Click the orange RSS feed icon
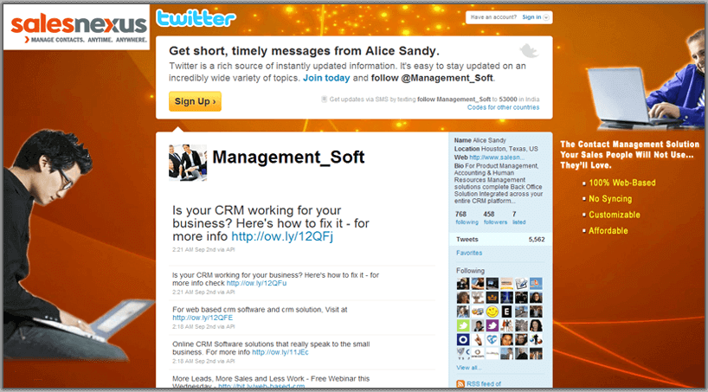 [x=460, y=384]
